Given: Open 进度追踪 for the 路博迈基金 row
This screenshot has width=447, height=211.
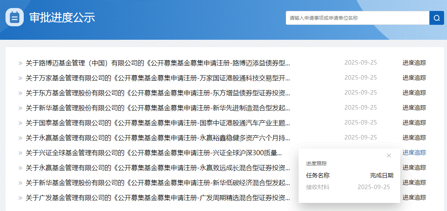Looking at the screenshot, I should pos(414,63).
